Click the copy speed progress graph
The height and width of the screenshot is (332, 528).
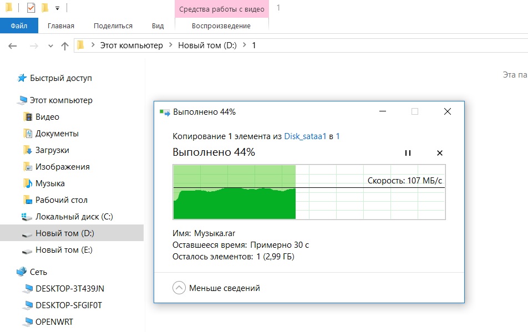pos(309,192)
